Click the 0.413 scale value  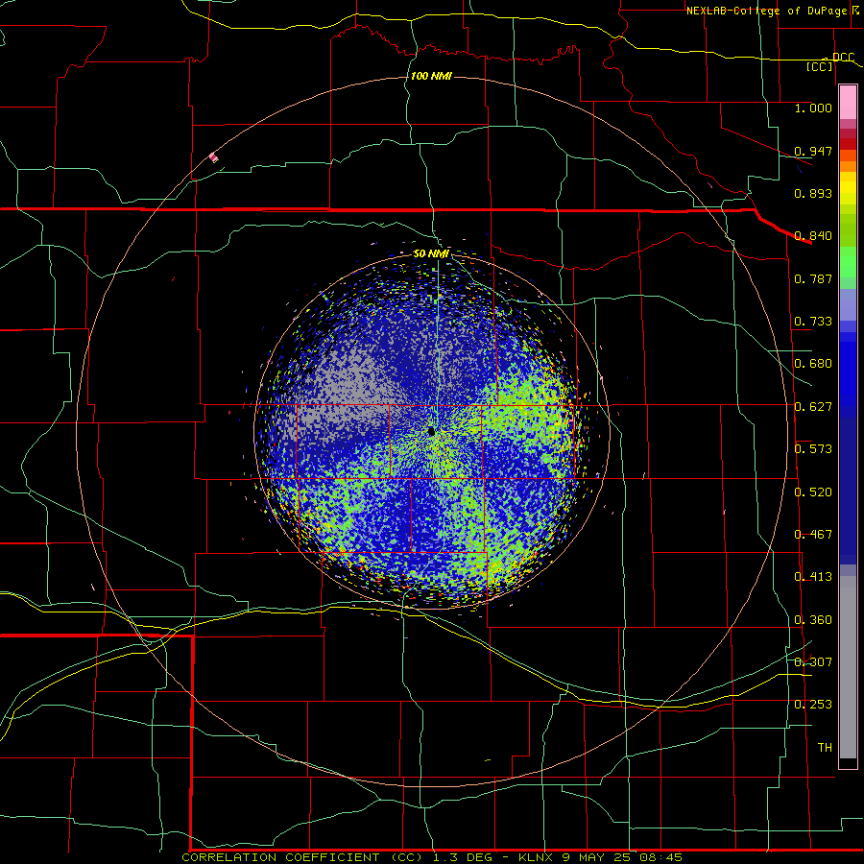point(813,577)
